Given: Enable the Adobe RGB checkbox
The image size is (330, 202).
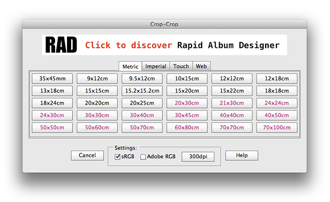Looking at the screenshot, I should point(143,157).
